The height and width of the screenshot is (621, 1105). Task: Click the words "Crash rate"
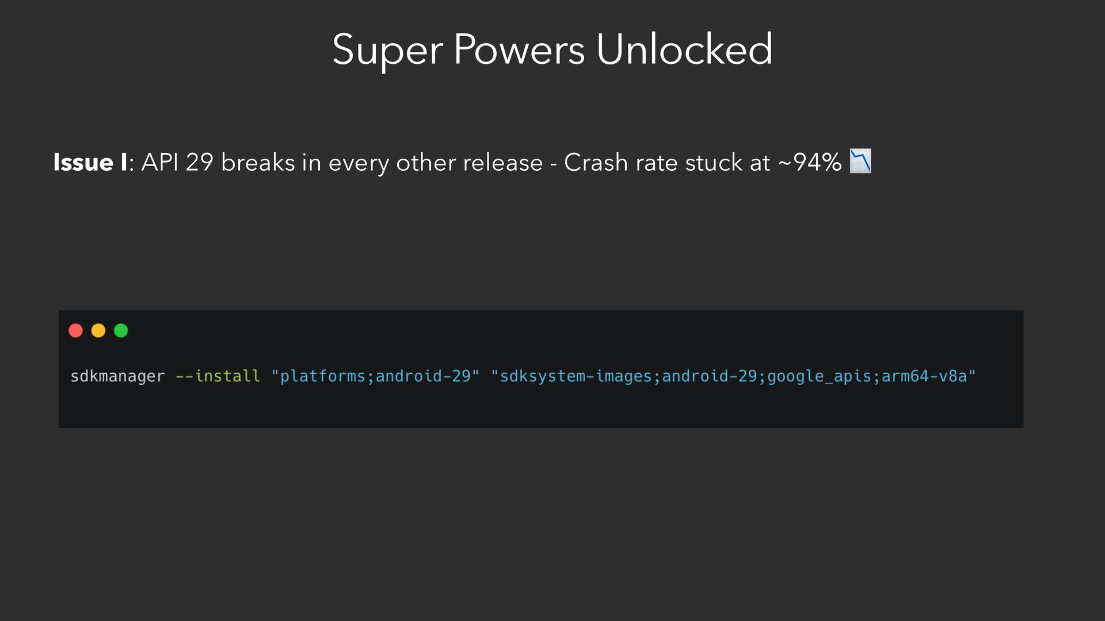624,163
